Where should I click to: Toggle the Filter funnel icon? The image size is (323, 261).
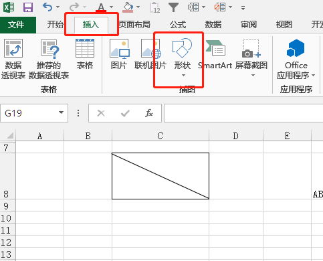tap(173, 7)
